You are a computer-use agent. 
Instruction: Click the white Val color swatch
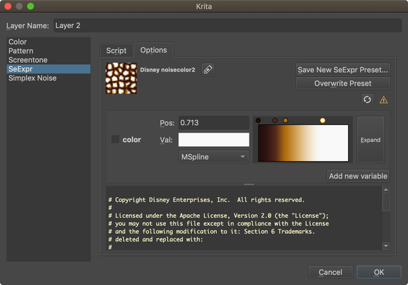(213, 139)
